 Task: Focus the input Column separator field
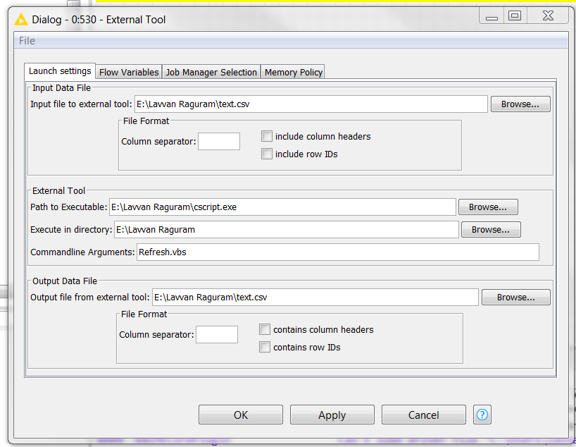[218, 142]
